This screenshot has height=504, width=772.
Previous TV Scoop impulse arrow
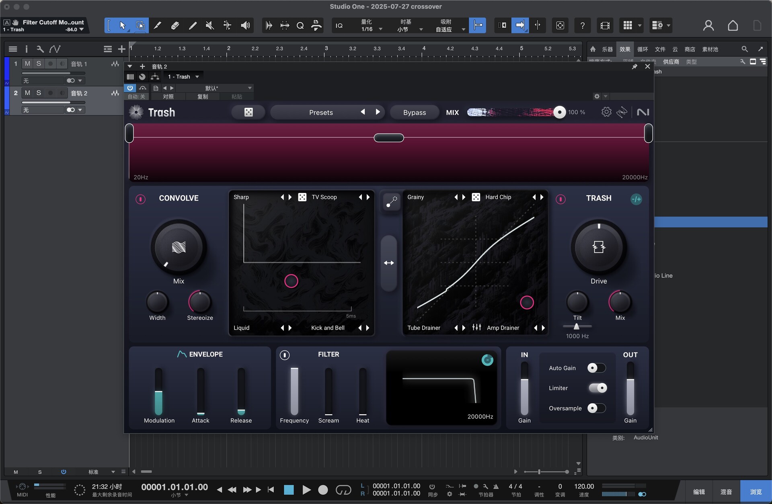click(x=360, y=197)
